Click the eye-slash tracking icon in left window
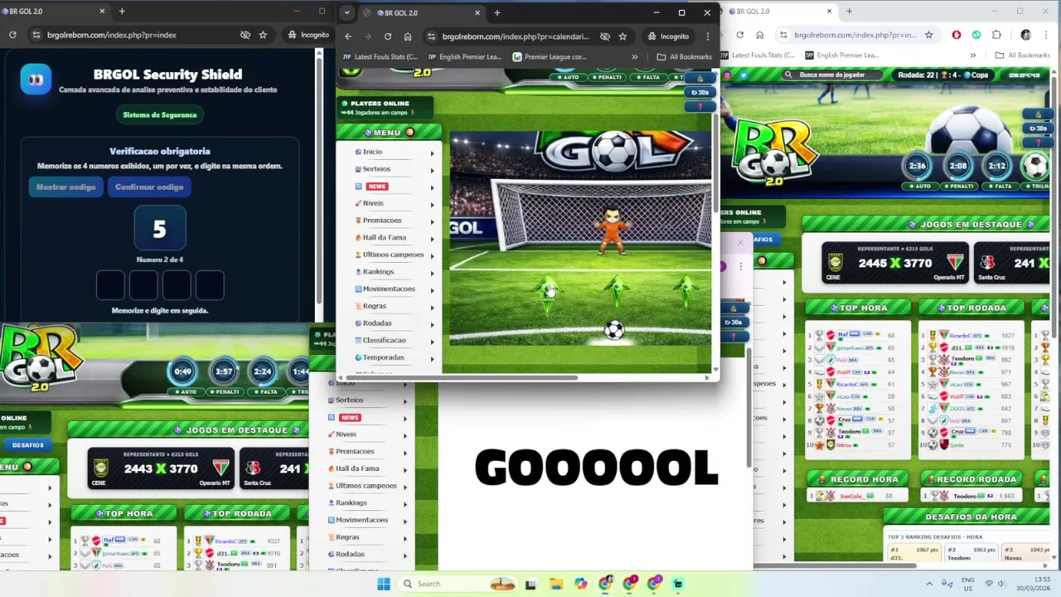The width and height of the screenshot is (1061, 597). [245, 35]
